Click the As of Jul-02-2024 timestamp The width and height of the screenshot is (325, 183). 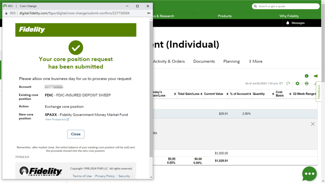(264, 83)
